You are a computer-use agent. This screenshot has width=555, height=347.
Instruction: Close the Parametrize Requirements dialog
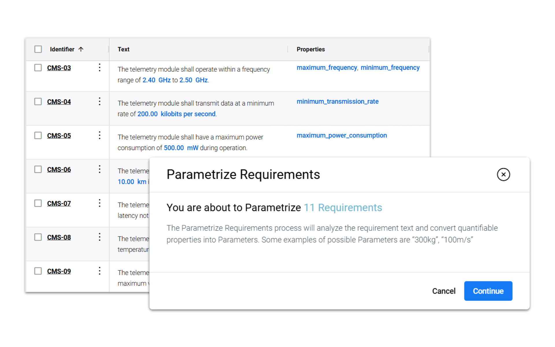click(503, 175)
